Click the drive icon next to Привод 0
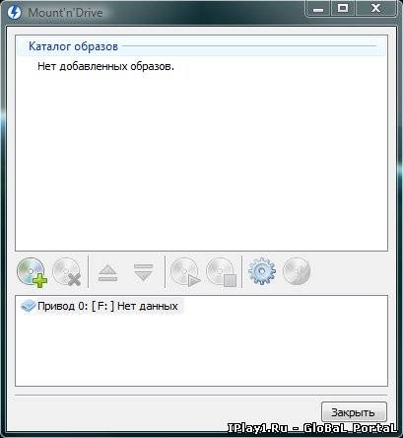403x438 pixels. coord(28,306)
